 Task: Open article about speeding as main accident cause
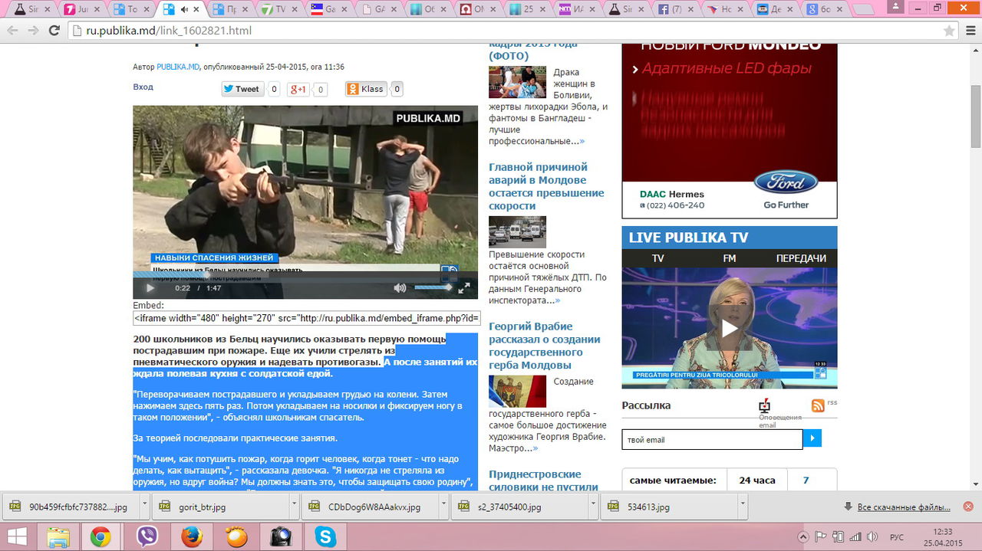[x=546, y=186]
